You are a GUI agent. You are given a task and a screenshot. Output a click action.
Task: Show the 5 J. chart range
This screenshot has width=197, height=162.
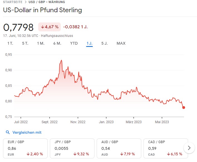[x=104, y=43]
